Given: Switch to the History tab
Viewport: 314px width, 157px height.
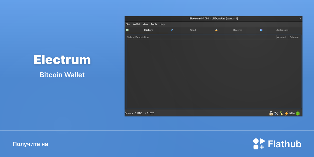Looking at the screenshot, I should tap(147, 30).
